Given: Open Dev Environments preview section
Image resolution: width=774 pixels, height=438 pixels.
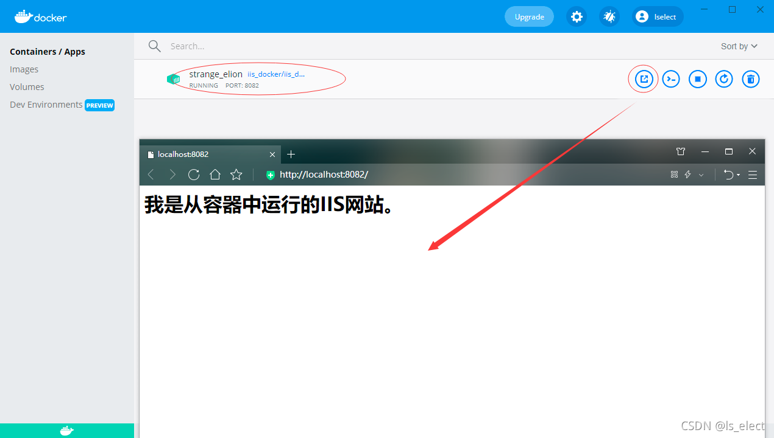Looking at the screenshot, I should (x=62, y=105).
